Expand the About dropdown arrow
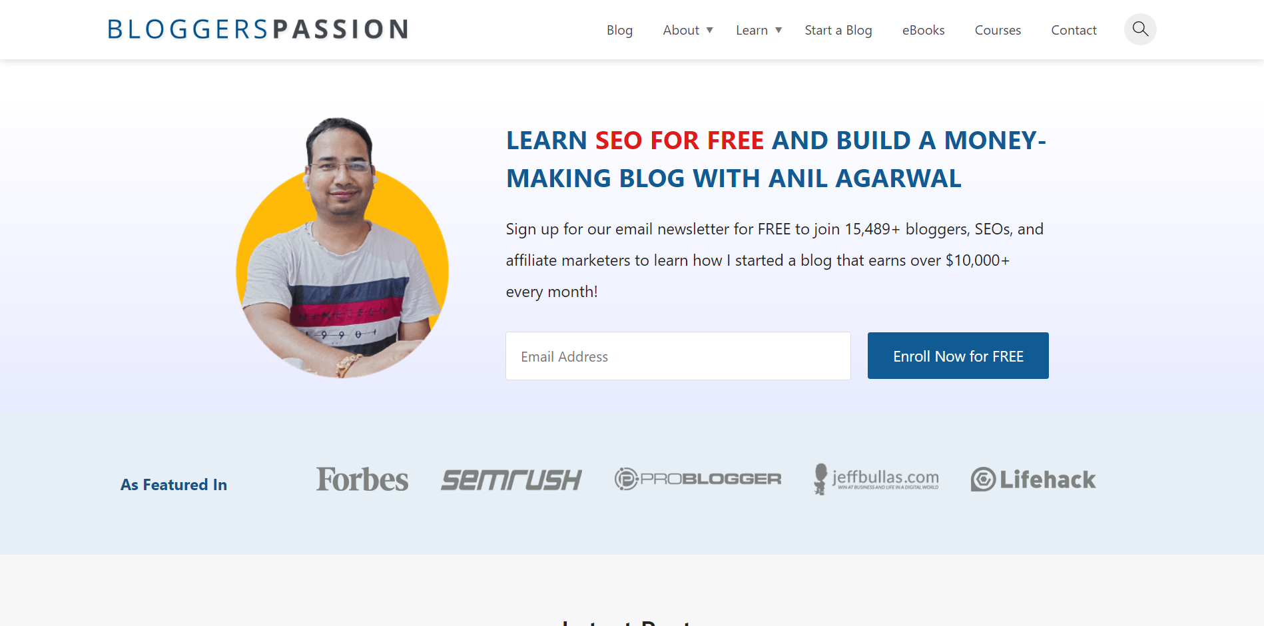Image resolution: width=1264 pixels, height=626 pixels. pos(710,30)
